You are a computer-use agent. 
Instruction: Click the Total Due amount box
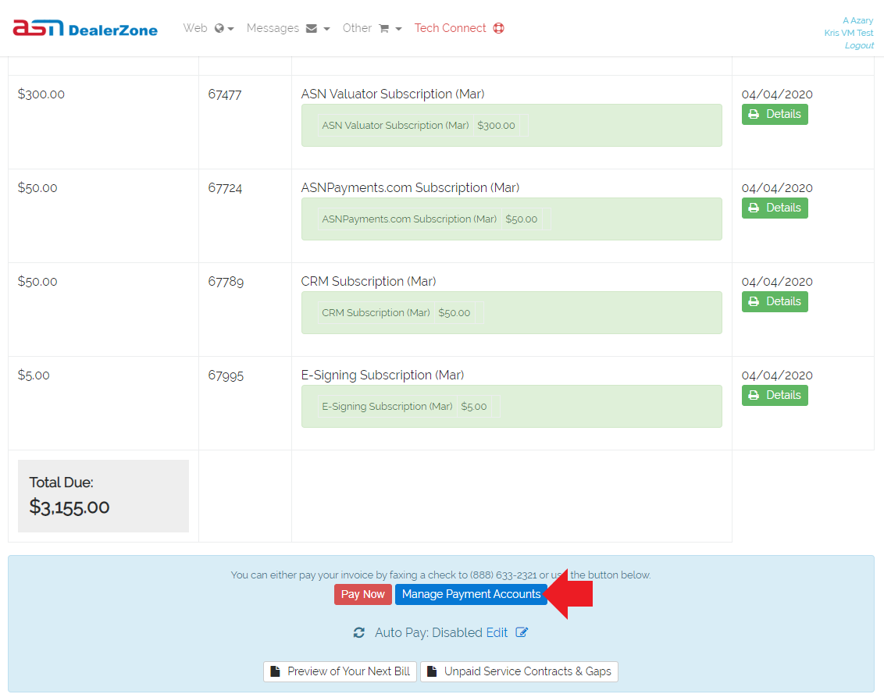point(103,496)
